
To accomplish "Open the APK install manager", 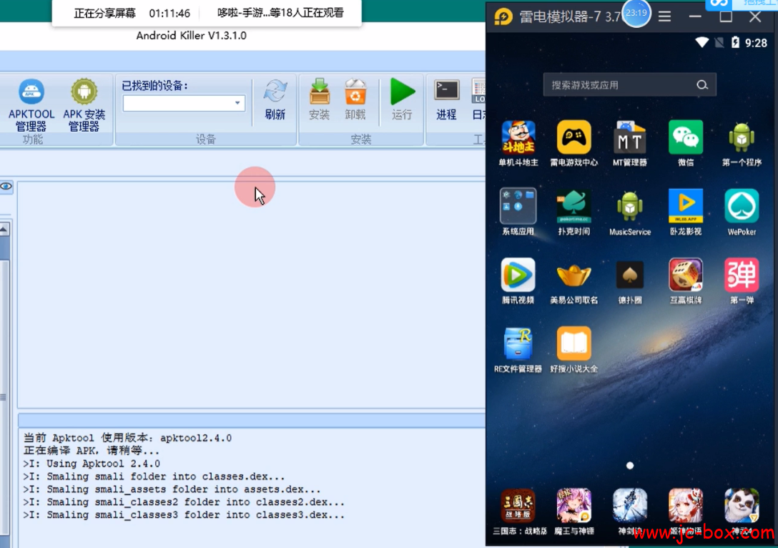I will (x=84, y=105).
